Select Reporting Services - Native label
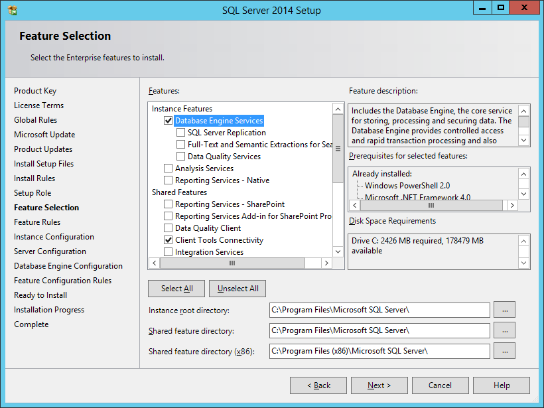The image size is (544, 408). 222,180
